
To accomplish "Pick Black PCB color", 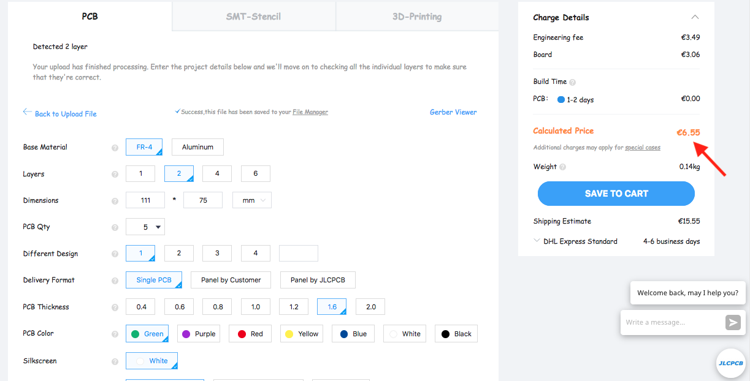I will click(457, 334).
